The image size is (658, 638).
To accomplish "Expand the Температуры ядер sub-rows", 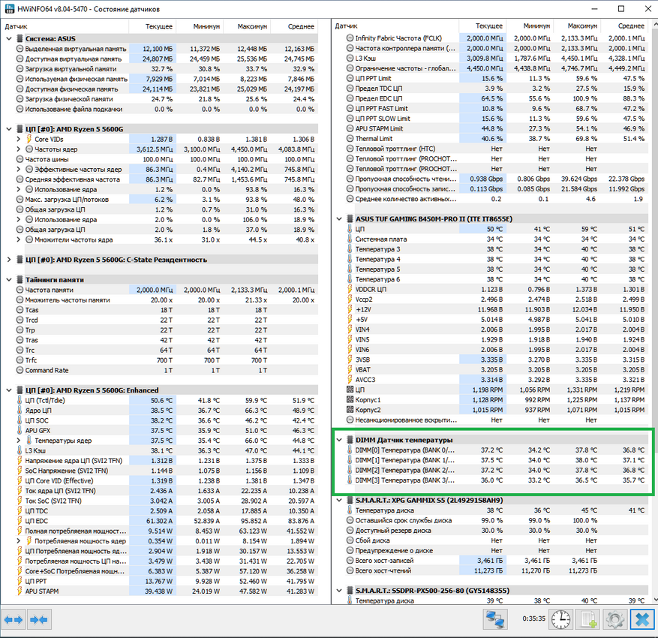I will click(19, 441).
